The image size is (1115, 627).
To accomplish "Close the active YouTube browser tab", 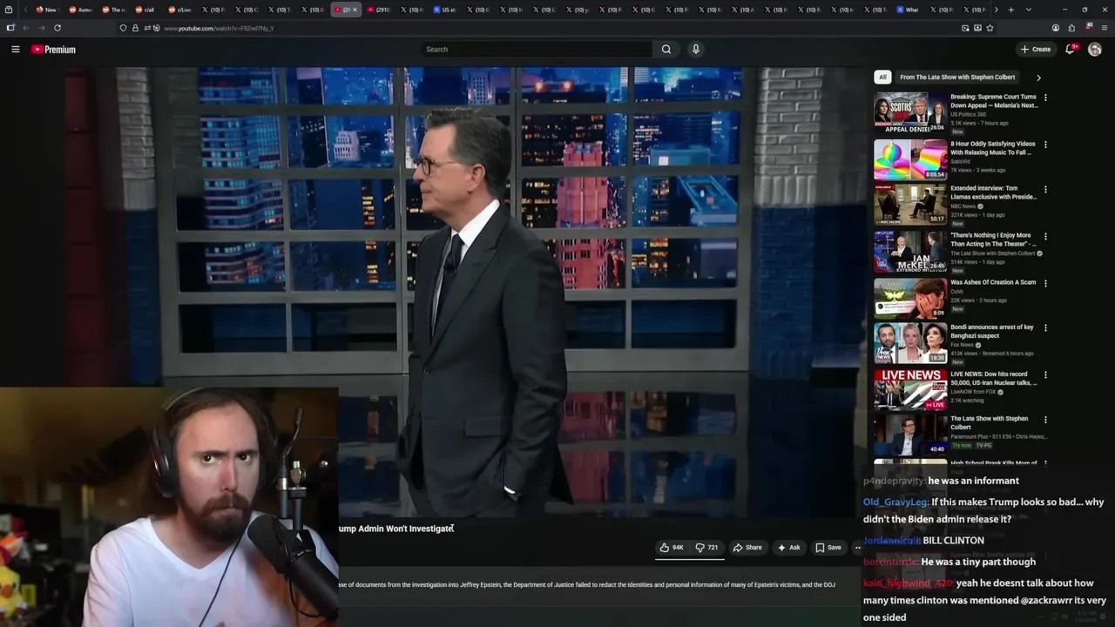I will [355, 10].
